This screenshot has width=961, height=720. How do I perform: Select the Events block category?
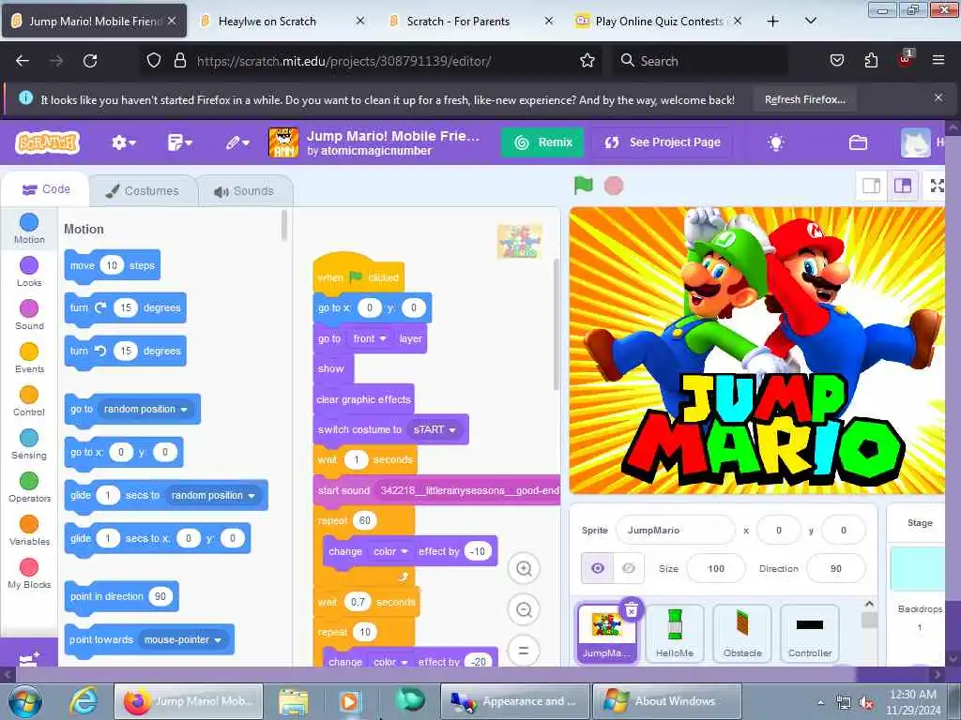tap(29, 357)
